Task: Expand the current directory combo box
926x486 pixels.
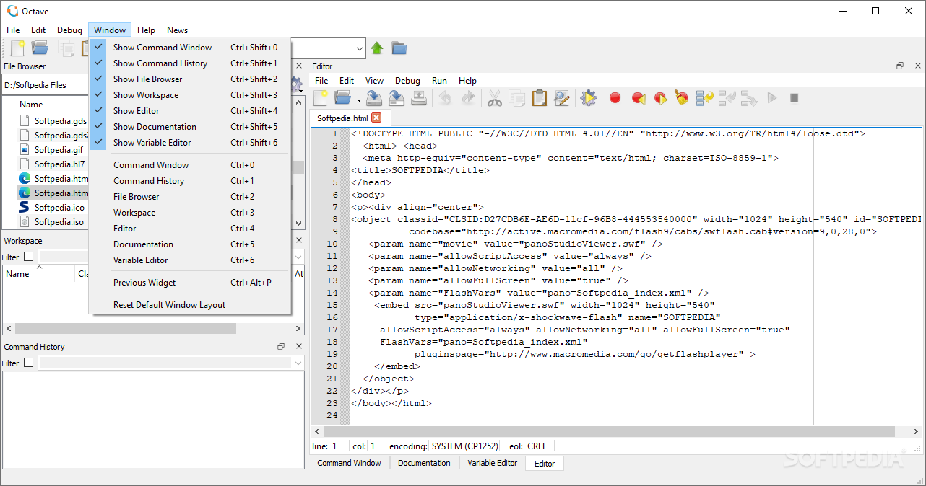Action: coord(359,49)
